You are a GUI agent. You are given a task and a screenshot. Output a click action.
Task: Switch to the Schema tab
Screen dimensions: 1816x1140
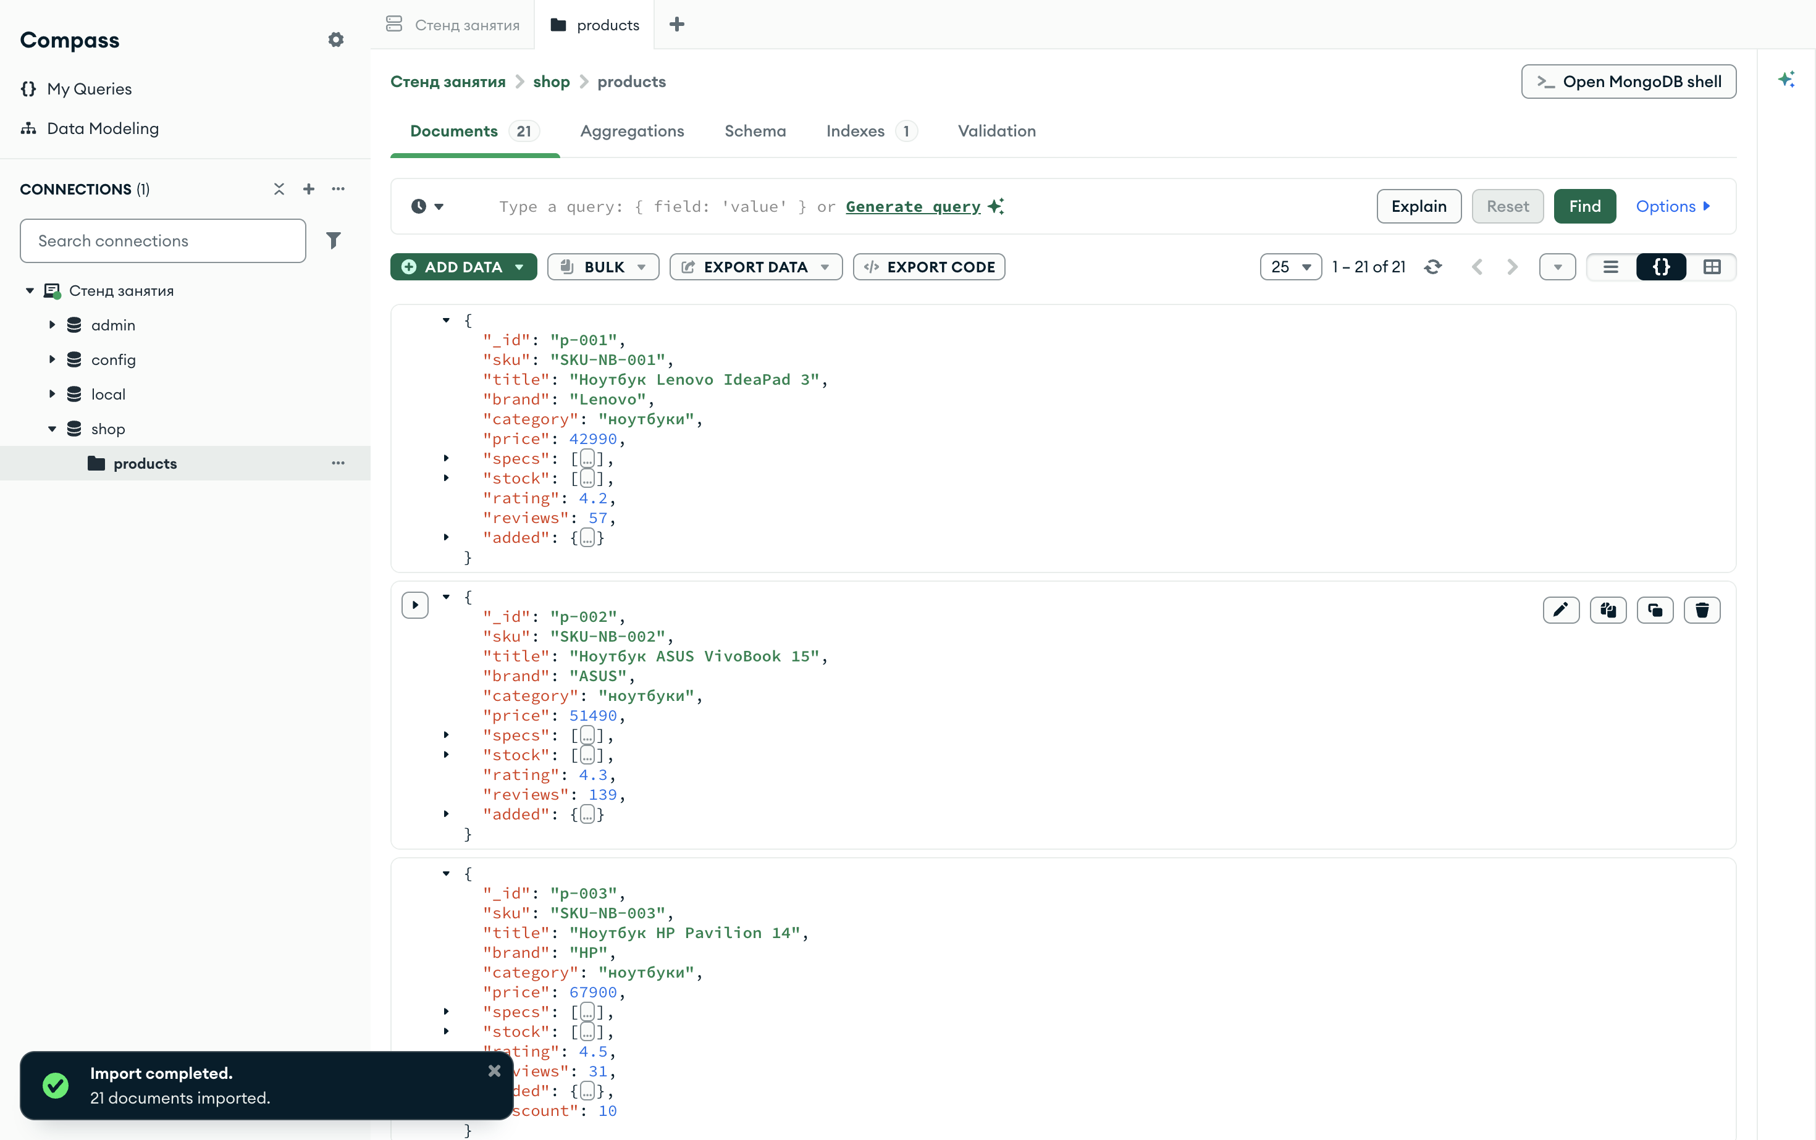click(755, 131)
